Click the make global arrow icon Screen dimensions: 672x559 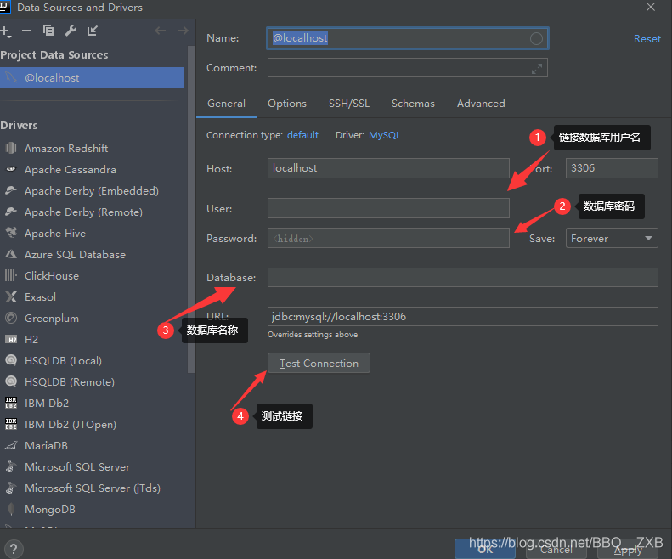tap(92, 31)
